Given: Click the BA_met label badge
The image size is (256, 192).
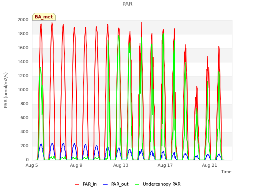Looking at the screenshot, I should (44, 17).
